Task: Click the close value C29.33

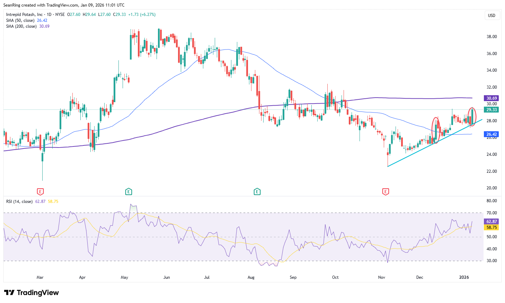Action: pyautogui.click(x=119, y=15)
